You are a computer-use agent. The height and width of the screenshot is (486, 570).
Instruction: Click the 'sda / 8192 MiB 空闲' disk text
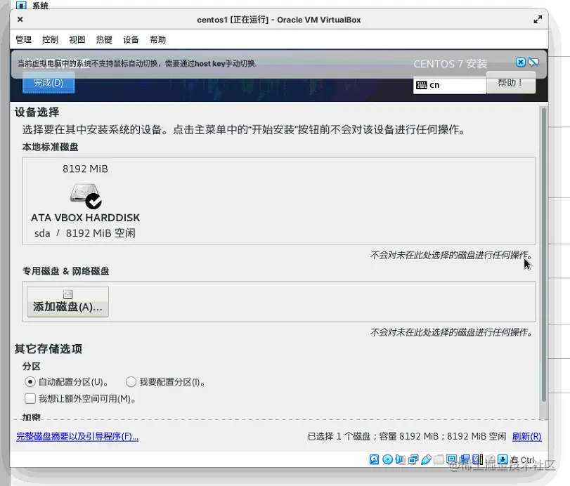coord(85,233)
